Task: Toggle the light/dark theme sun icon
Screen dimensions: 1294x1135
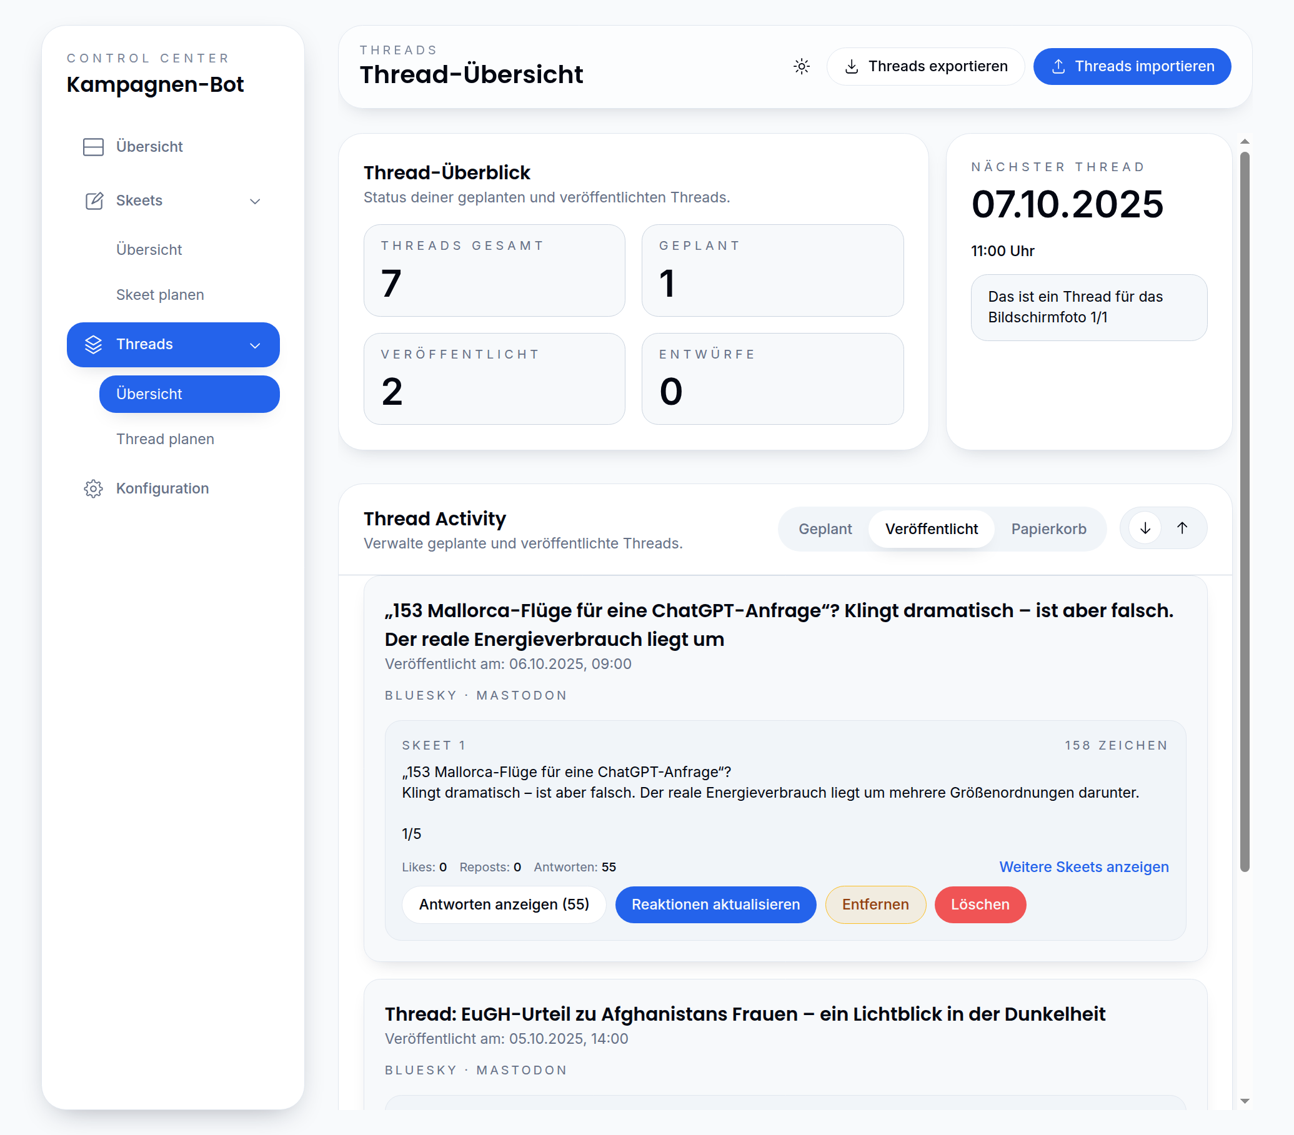Action: 802,66
